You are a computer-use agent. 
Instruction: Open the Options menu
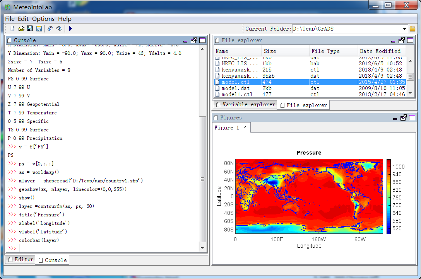pyautogui.click(x=43, y=19)
